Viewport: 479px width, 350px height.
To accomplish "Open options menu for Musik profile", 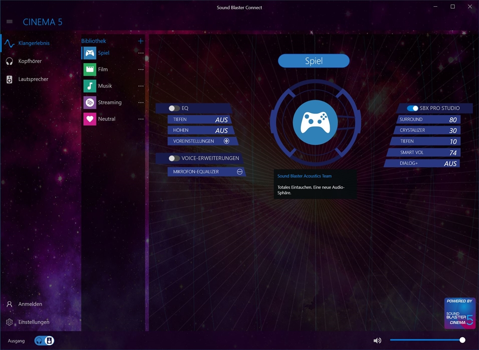I will pos(141,86).
